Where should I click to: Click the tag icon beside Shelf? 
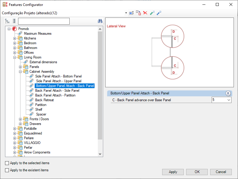click(31, 109)
